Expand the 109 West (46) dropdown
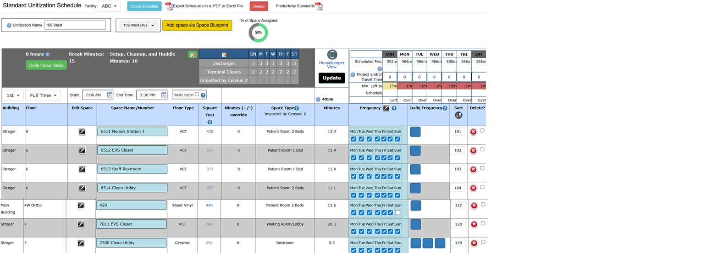Viewport: 706px width, 253px height. 138,25
